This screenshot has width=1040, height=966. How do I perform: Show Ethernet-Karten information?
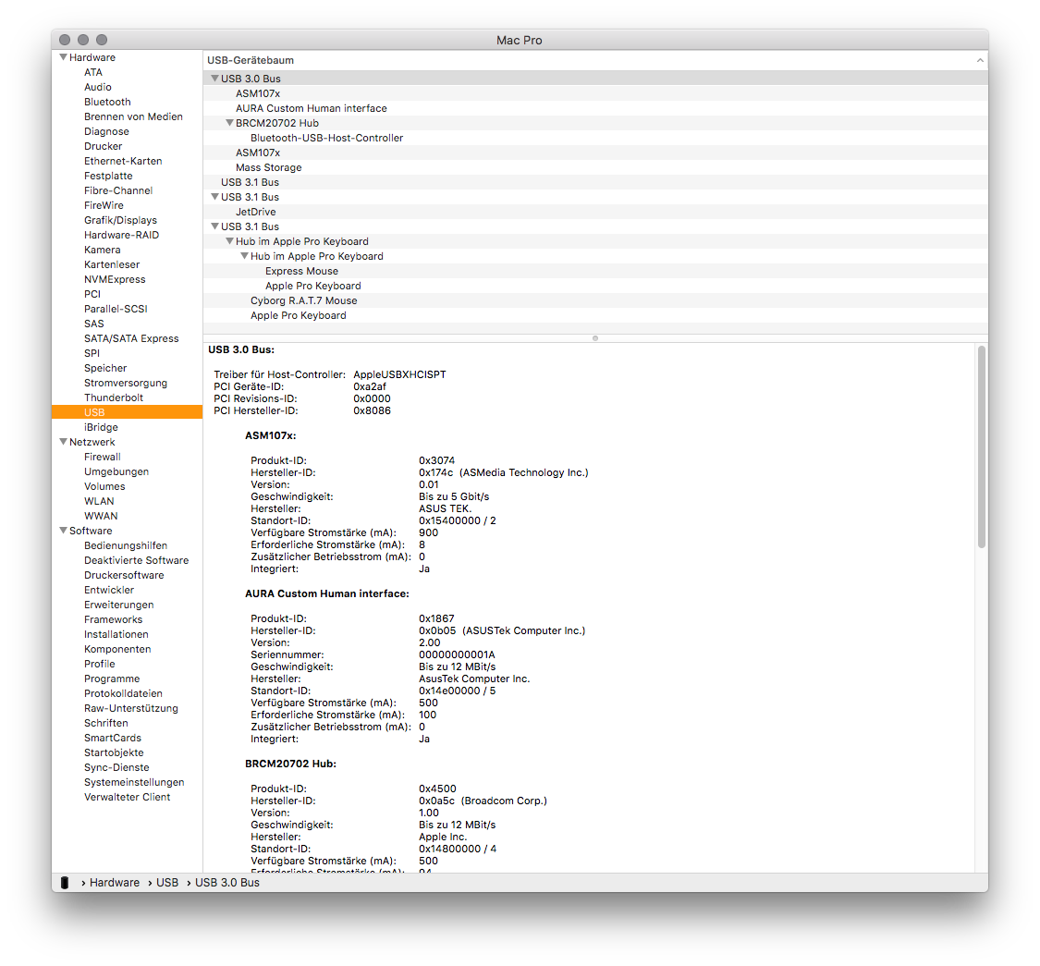coord(123,161)
